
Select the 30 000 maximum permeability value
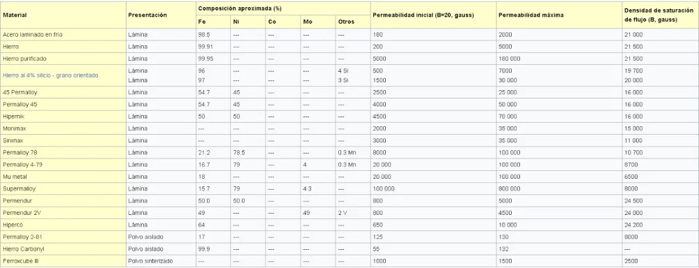507,80
